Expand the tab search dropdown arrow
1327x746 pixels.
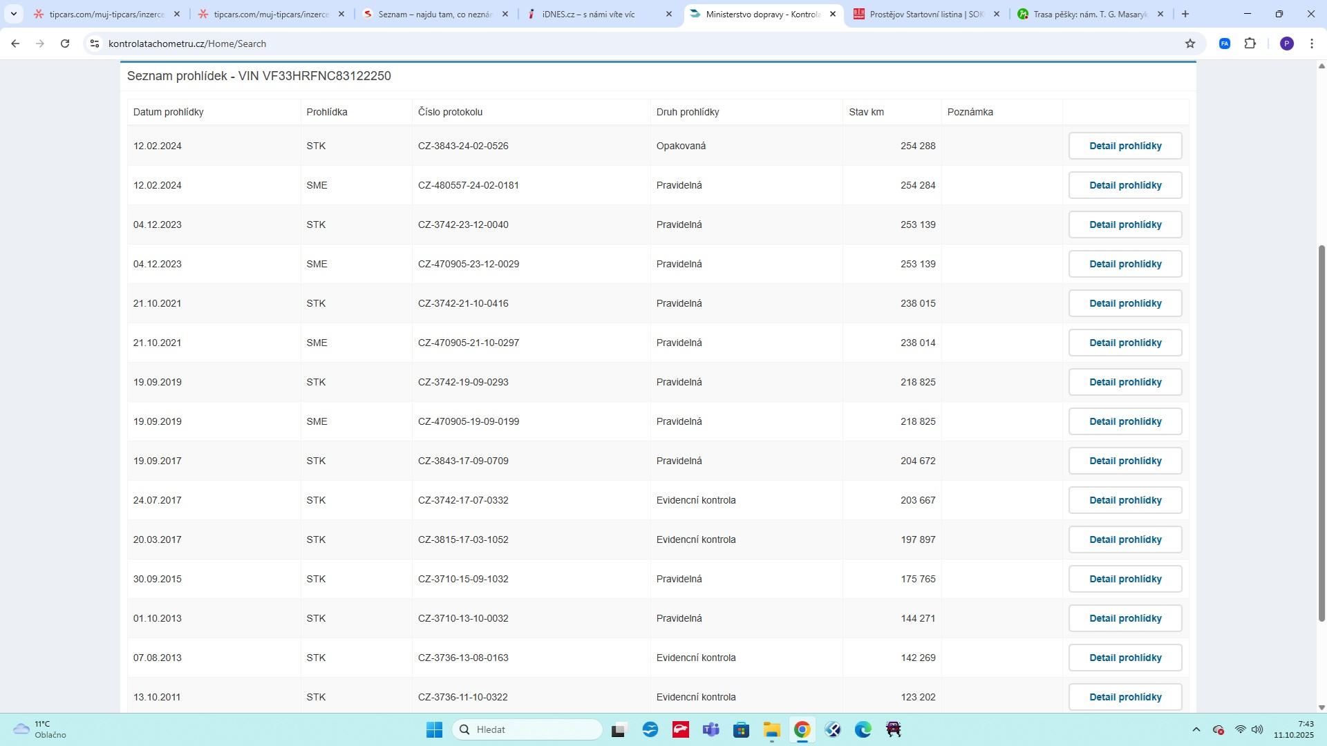coord(13,14)
